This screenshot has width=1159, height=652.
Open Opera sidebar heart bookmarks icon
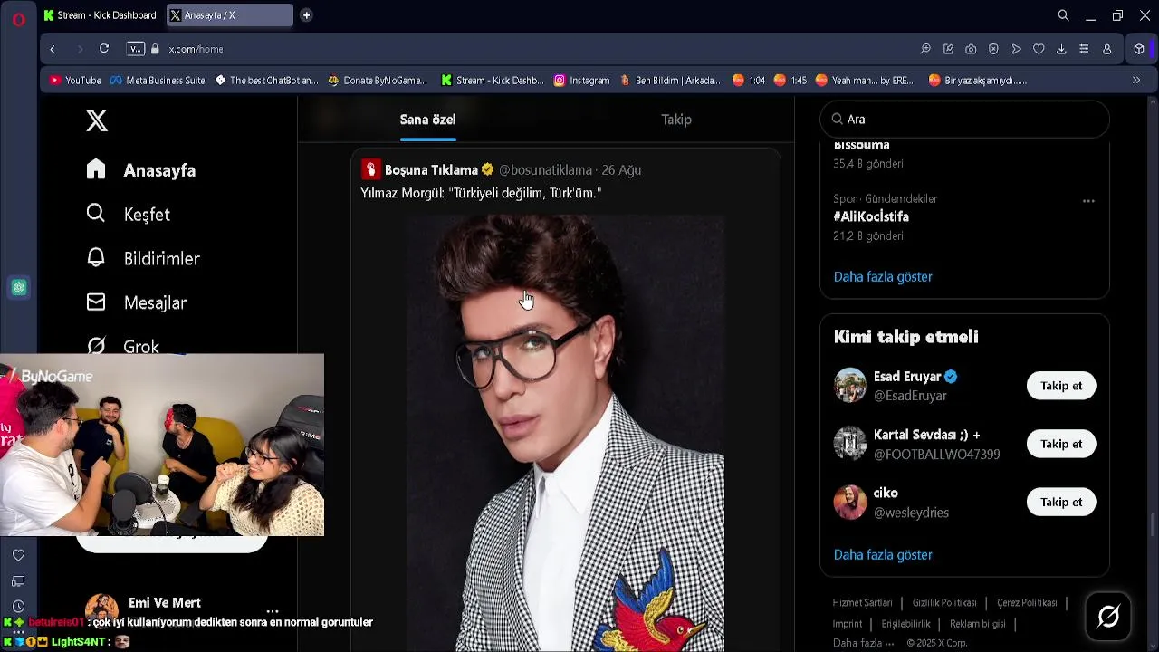18,555
